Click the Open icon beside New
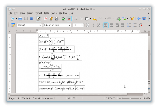The image size is (158, 108). [x=20, y=19]
